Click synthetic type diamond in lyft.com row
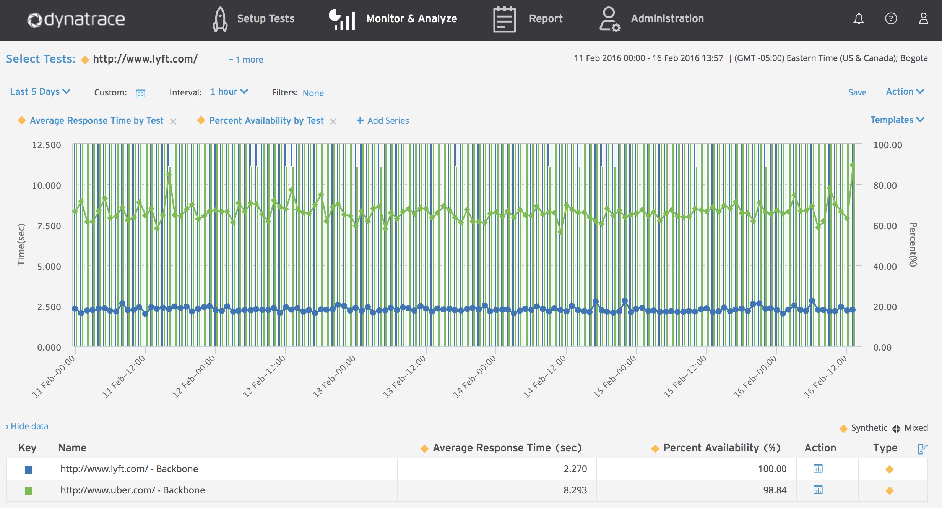Screen dimensions: 942x508 [x=889, y=469]
